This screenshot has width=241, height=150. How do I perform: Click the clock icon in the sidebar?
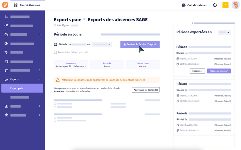(6, 35)
